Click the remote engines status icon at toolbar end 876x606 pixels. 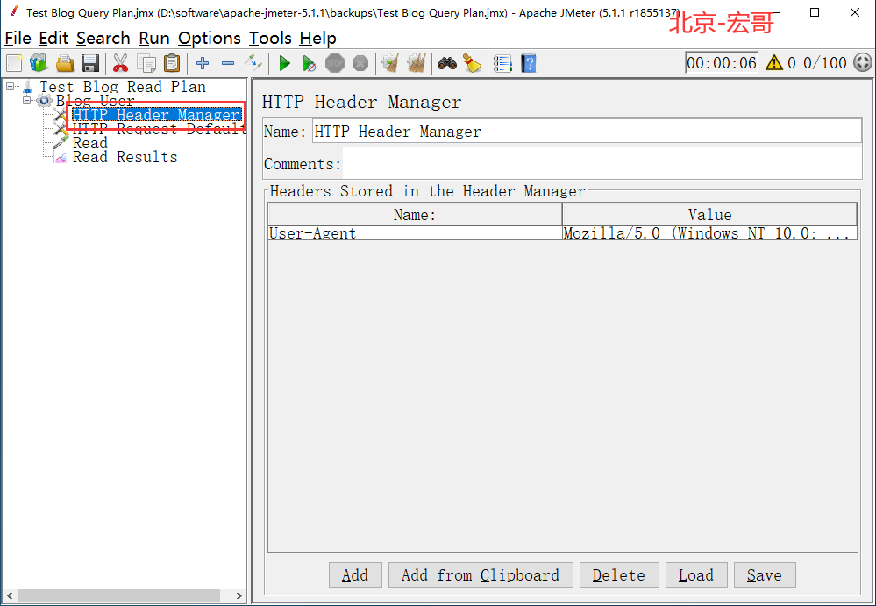[863, 62]
